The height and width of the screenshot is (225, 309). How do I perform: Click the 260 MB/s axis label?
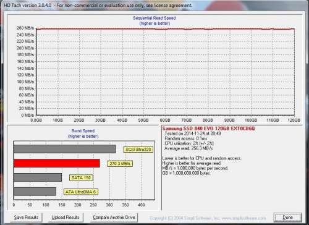click(x=25, y=28)
